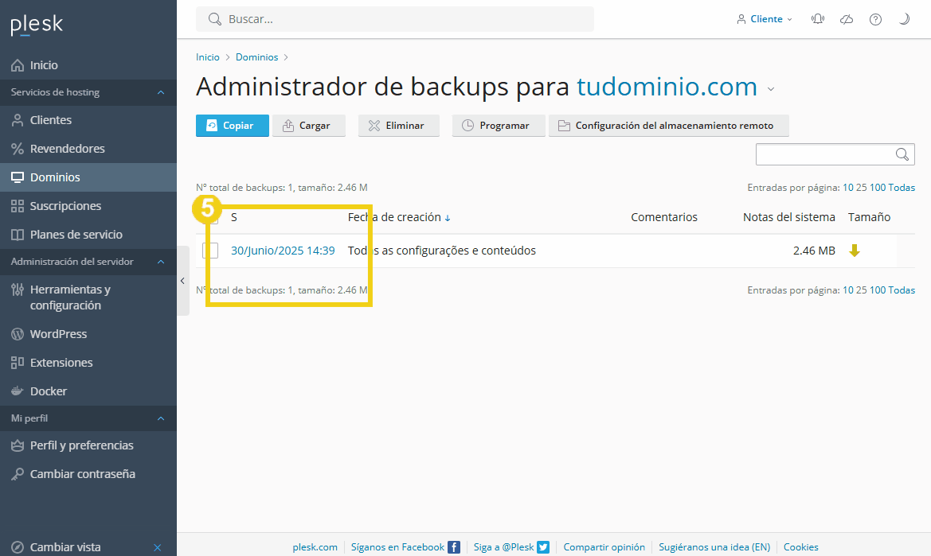The width and height of the screenshot is (931, 556).
Task: Go to Dominios breadcrumb
Action: pyautogui.click(x=257, y=57)
